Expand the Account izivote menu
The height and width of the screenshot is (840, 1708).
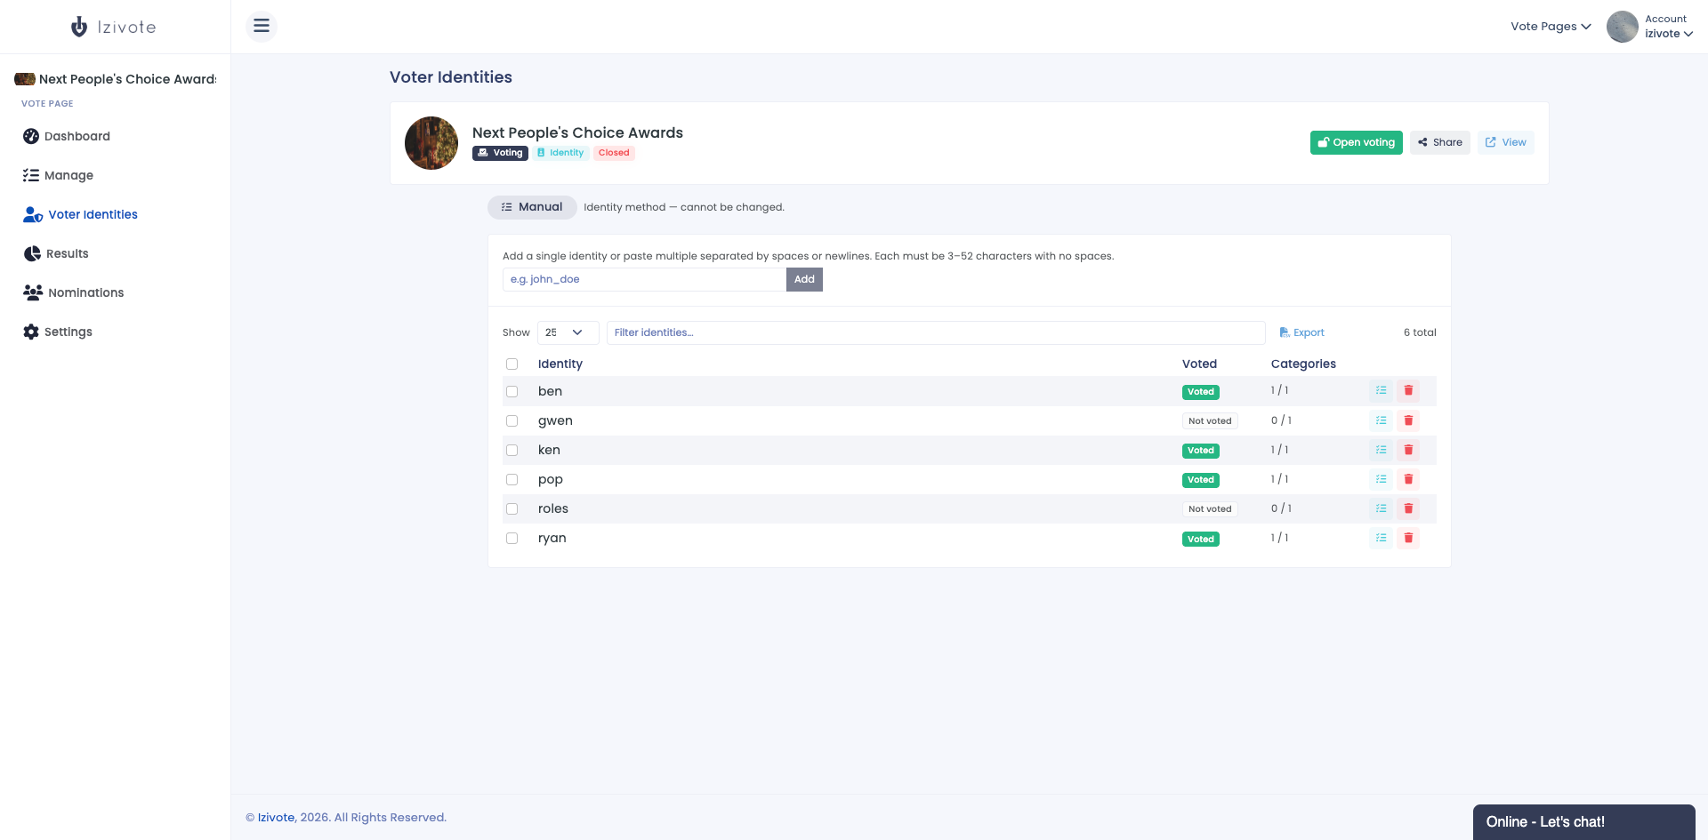[x=1651, y=27]
